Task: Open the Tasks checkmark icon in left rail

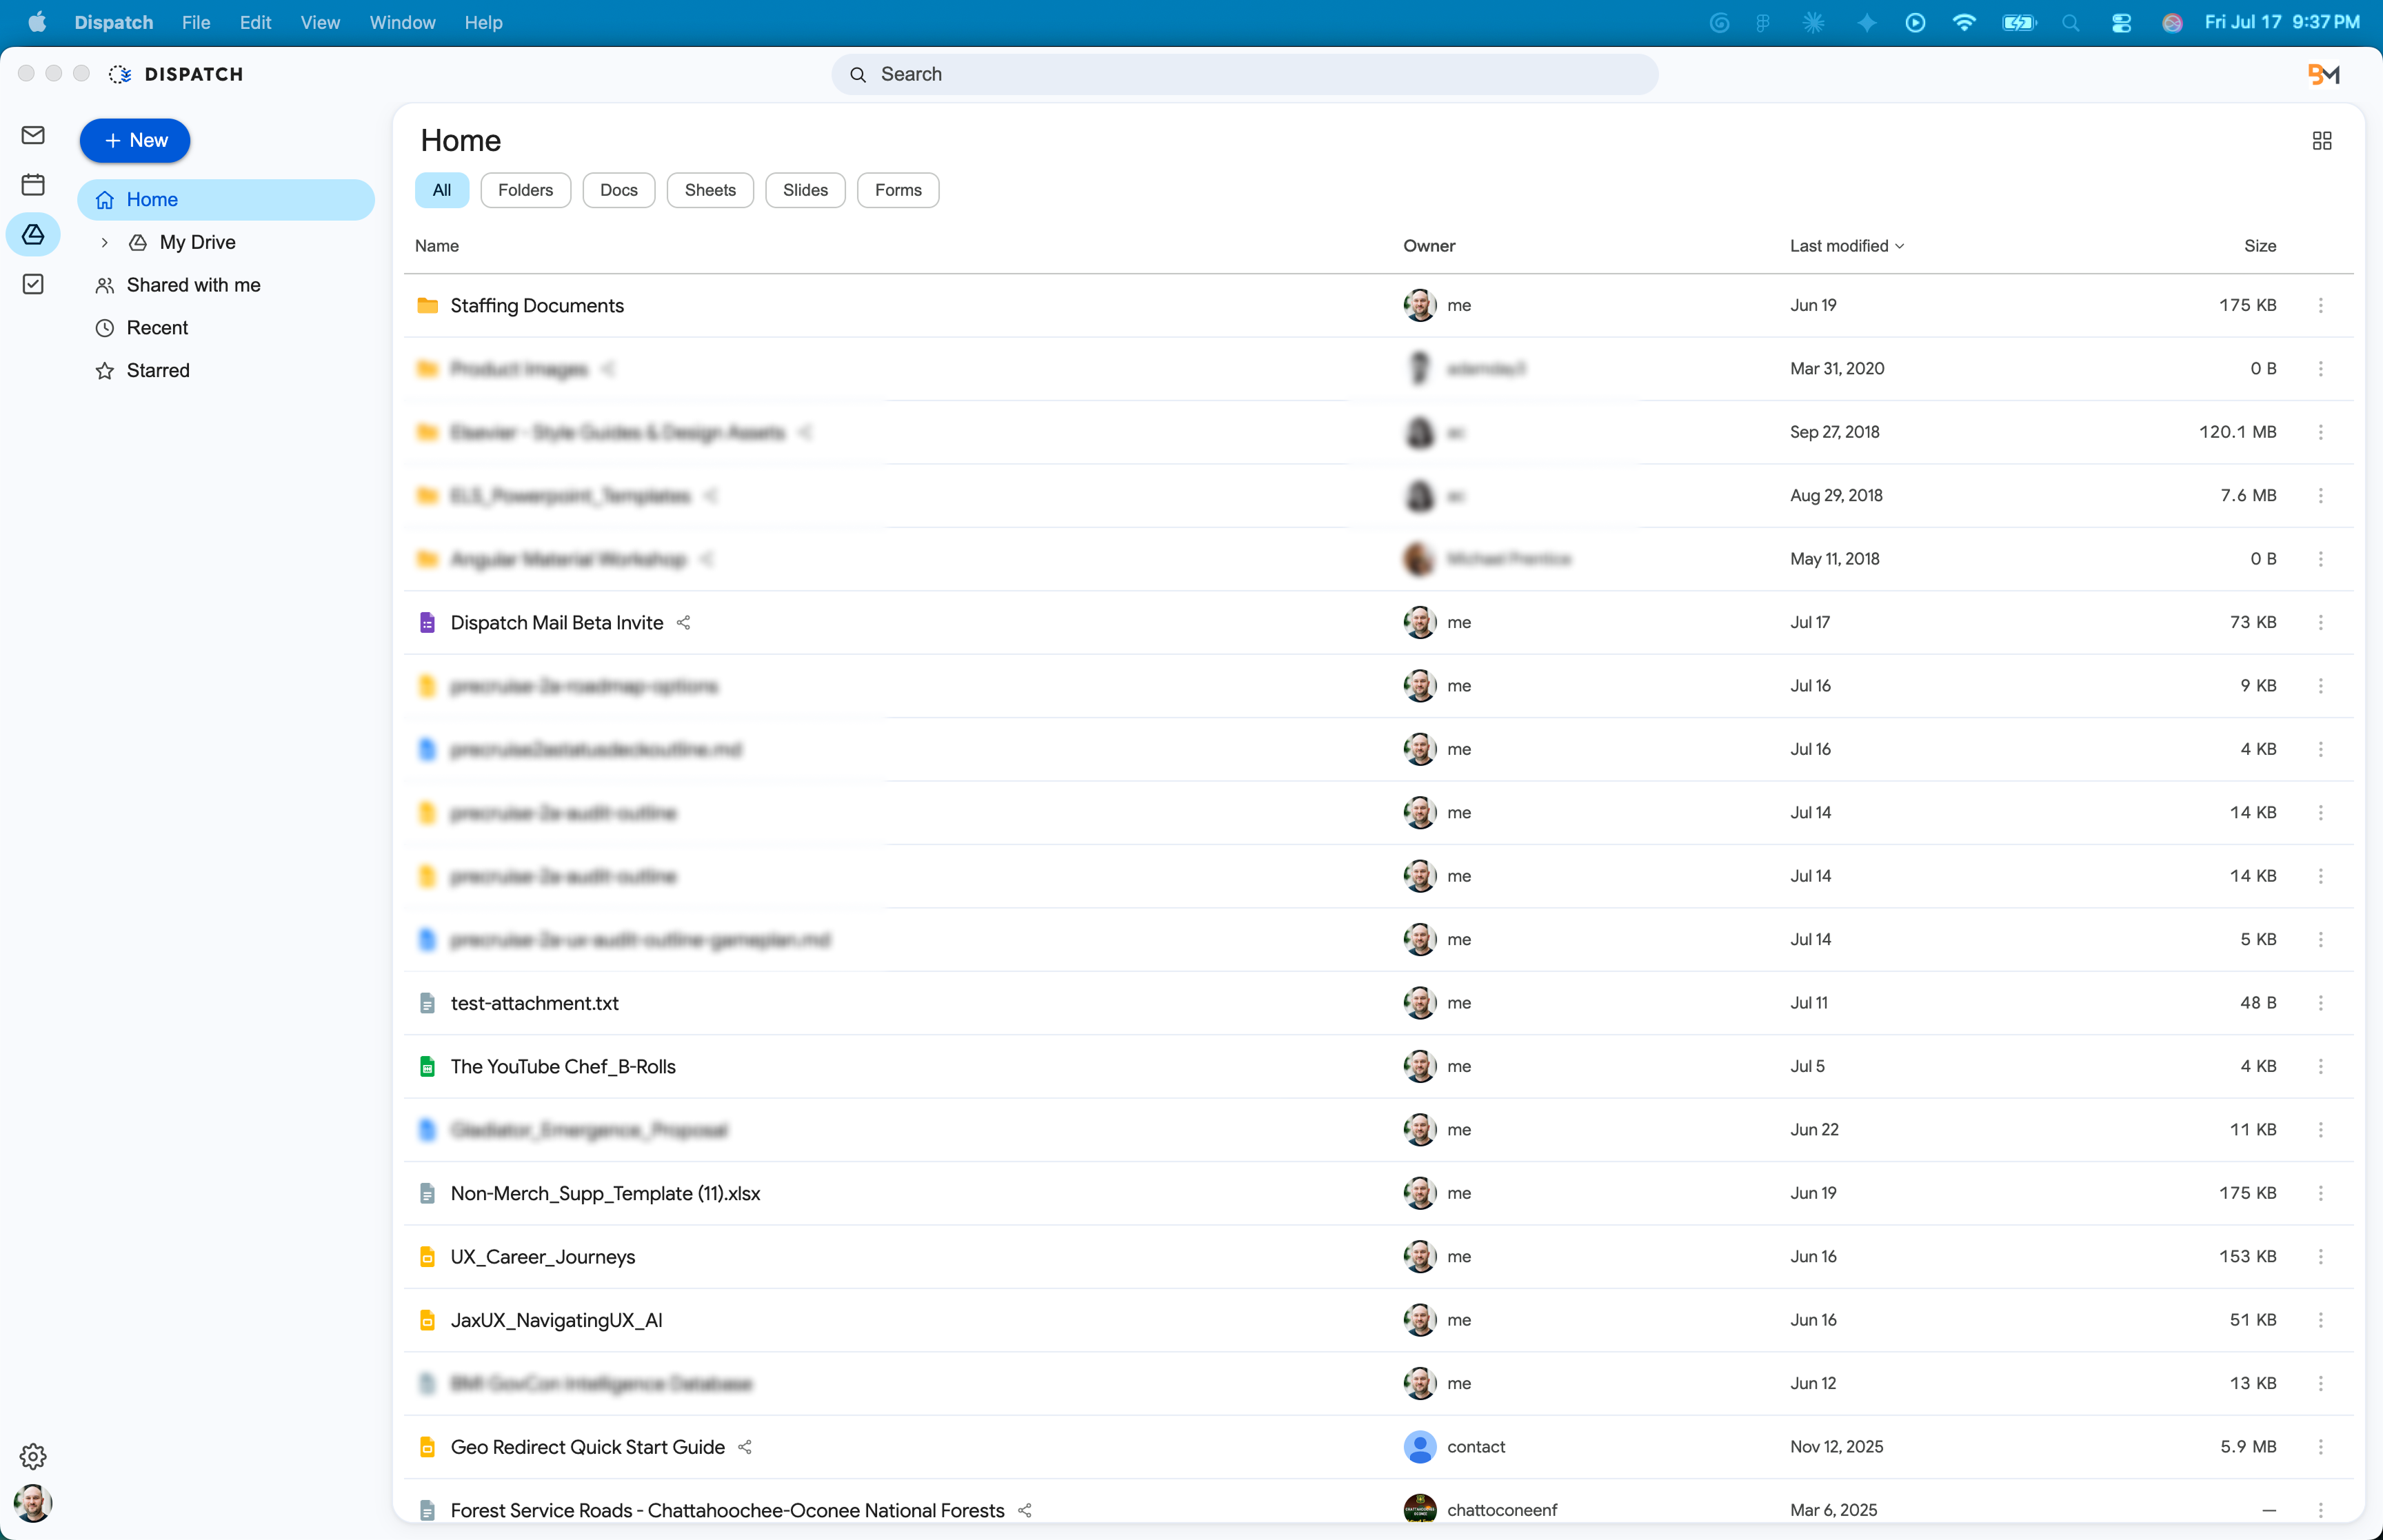Action: [x=33, y=284]
